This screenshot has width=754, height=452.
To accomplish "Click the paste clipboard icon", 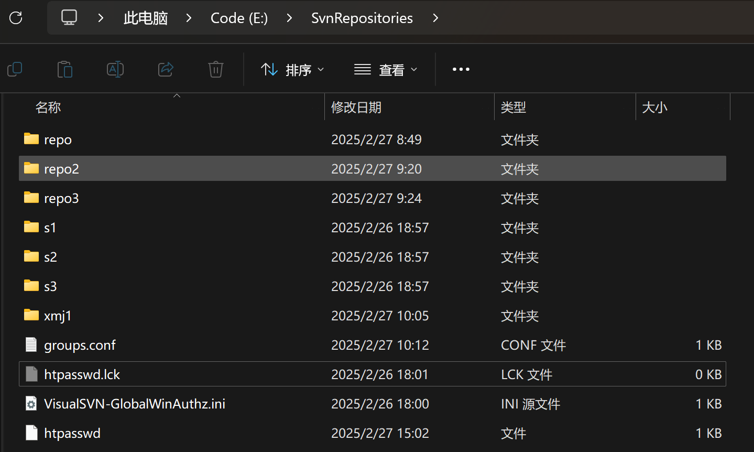I will tap(65, 69).
